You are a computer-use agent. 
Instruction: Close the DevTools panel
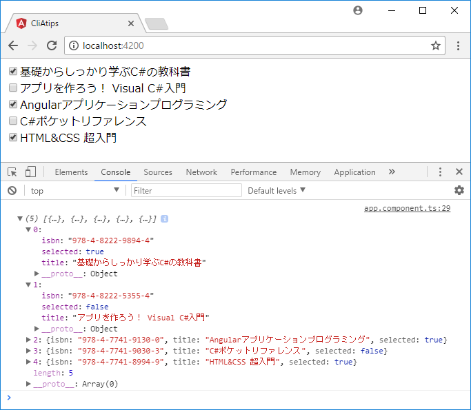(459, 172)
